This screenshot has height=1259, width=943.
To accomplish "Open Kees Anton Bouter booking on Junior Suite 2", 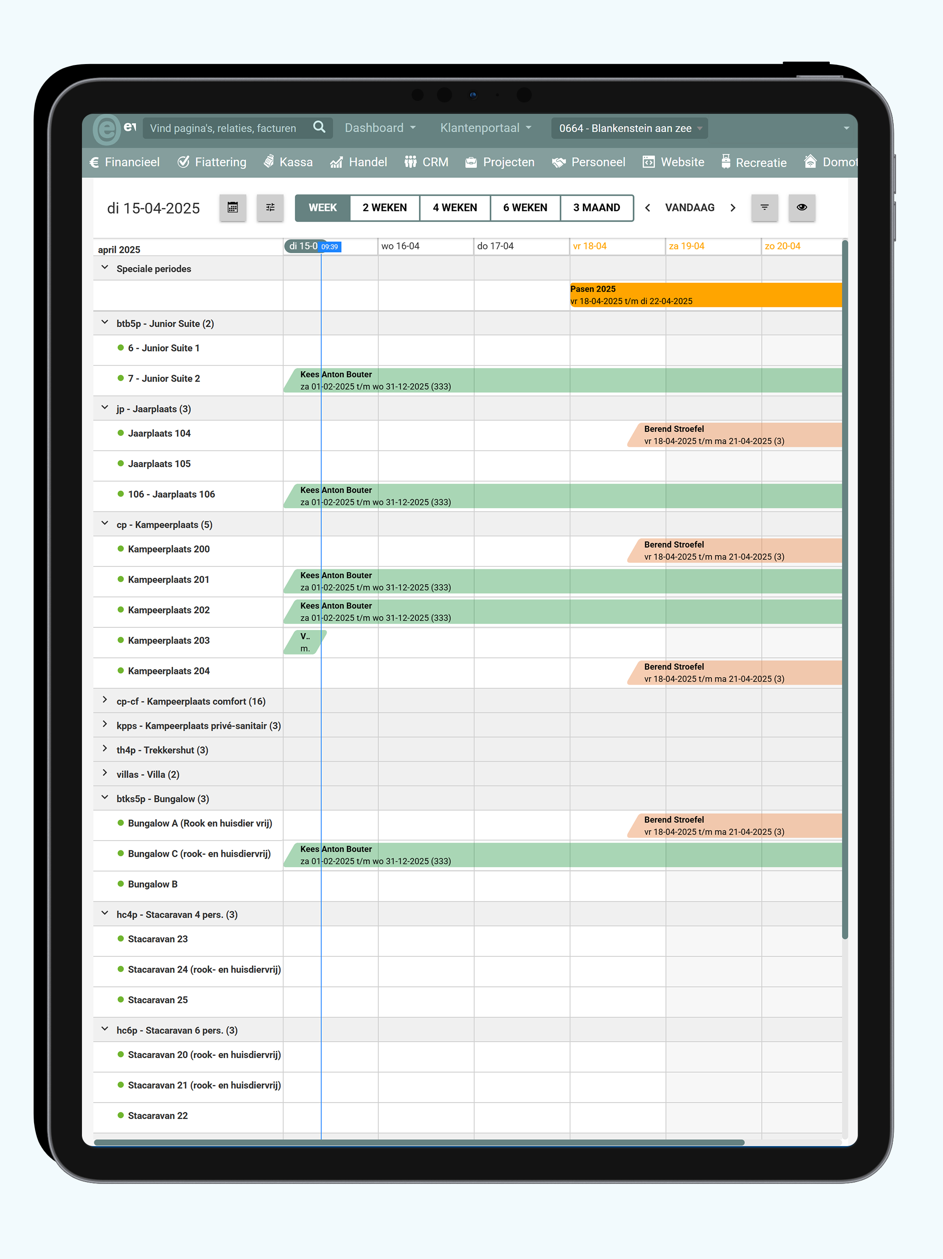I will point(563,380).
